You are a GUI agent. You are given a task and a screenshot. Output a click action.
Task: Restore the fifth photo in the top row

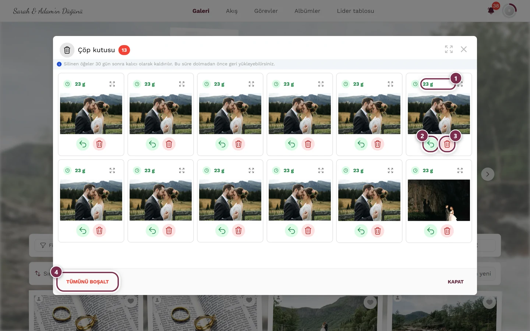point(361,144)
